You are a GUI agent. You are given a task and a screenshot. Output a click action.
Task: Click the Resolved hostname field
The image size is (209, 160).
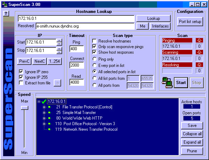tap(85, 26)
